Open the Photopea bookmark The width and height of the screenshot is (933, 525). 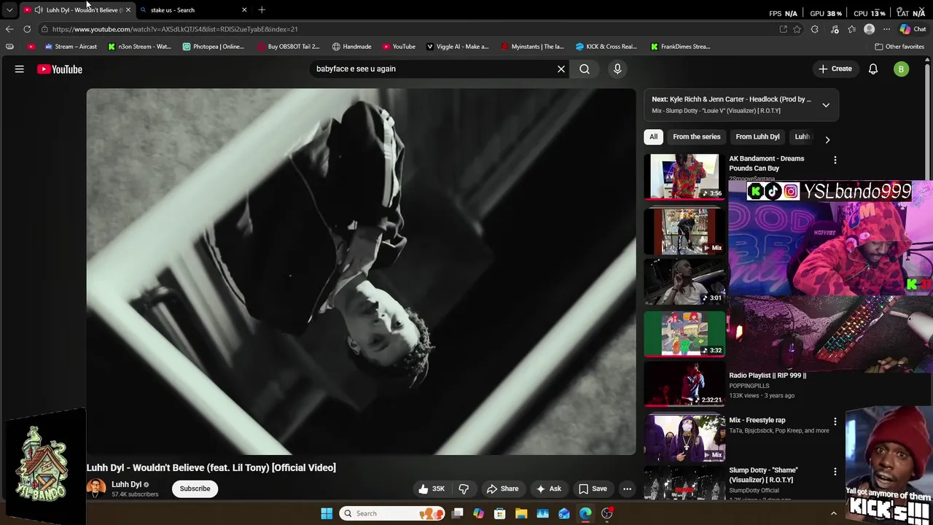click(213, 47)
